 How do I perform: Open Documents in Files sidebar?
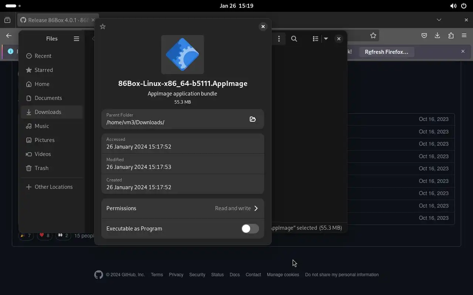(52, 98)
